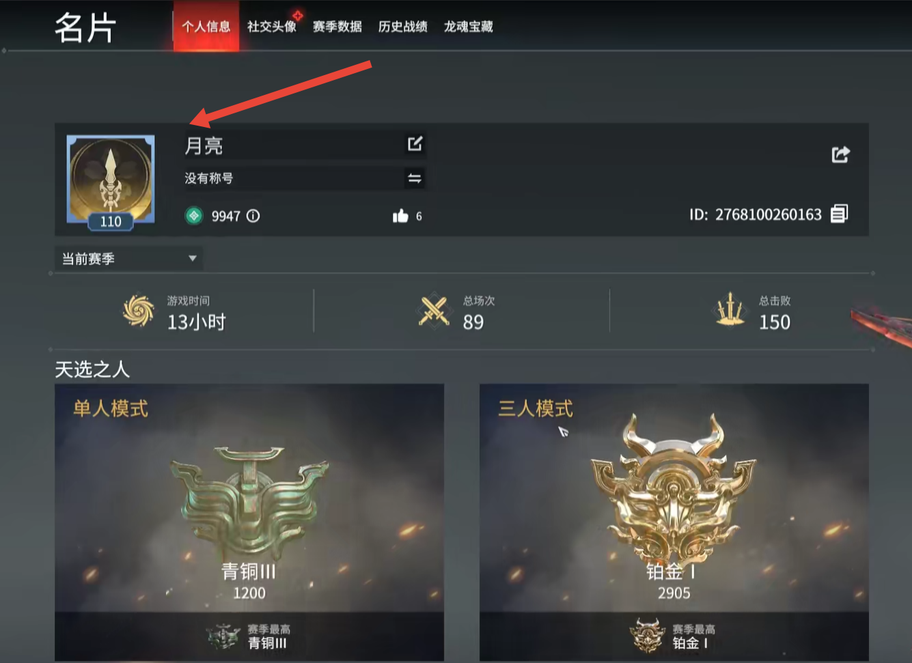Screen dimensions: 912x663
Task: Switch to the 社交头像 tab
Action: pos(272,27)
